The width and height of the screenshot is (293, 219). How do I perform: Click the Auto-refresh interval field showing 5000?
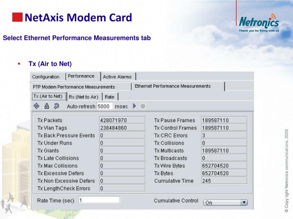105,106
